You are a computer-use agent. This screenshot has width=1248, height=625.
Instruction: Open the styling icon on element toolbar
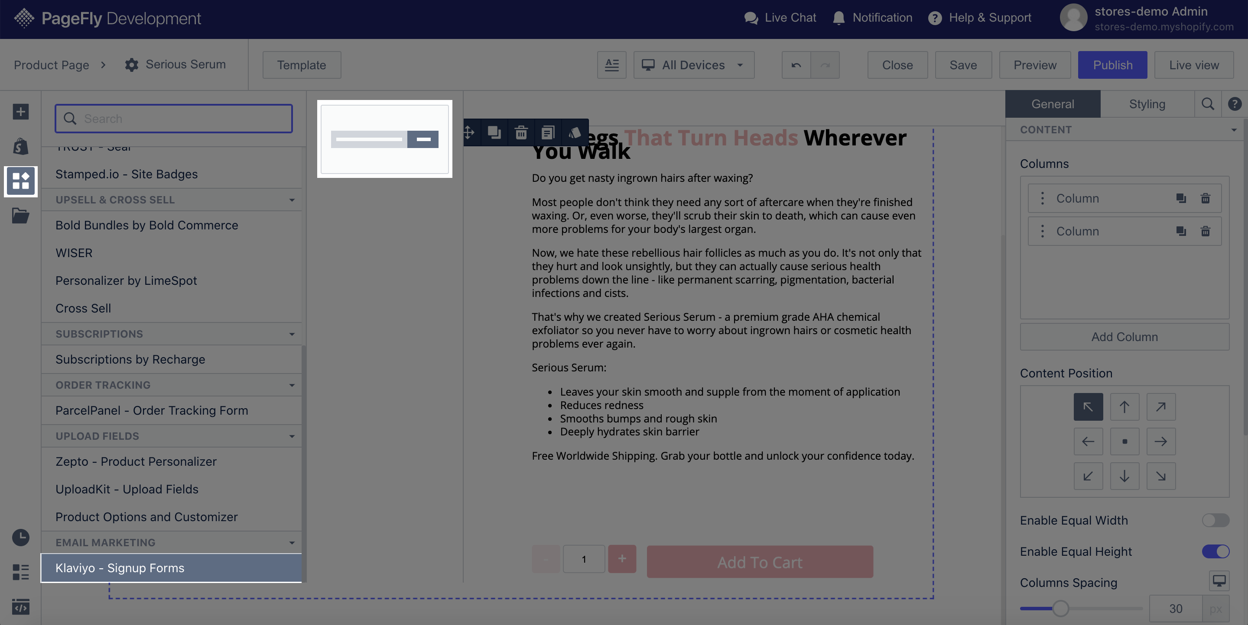575,132
